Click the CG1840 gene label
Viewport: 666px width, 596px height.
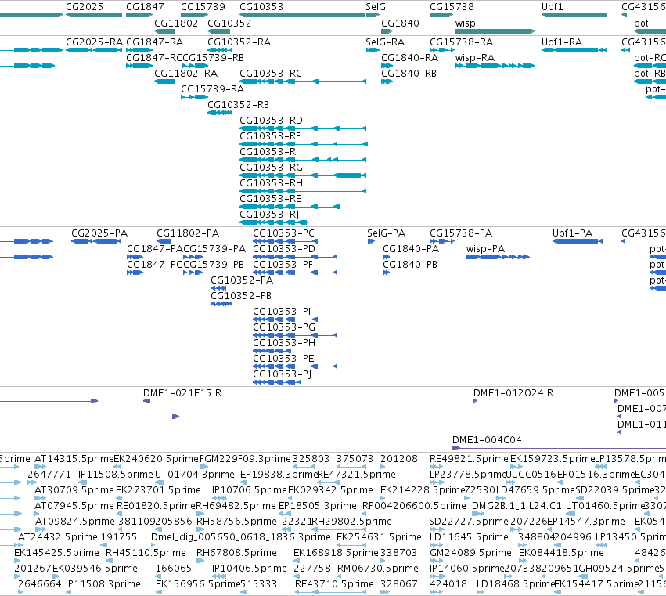(x=400, y=23)
